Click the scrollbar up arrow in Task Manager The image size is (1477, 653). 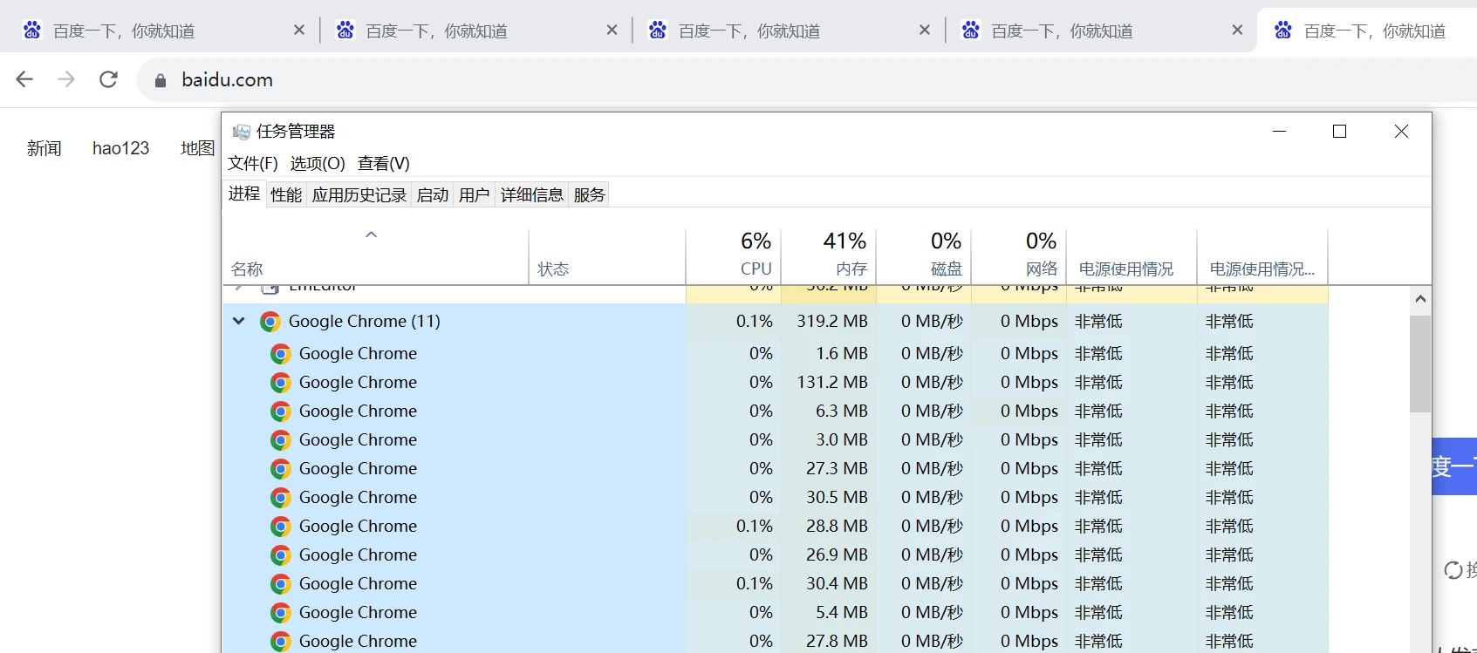pyautogui.click(x=1420, y=299)
